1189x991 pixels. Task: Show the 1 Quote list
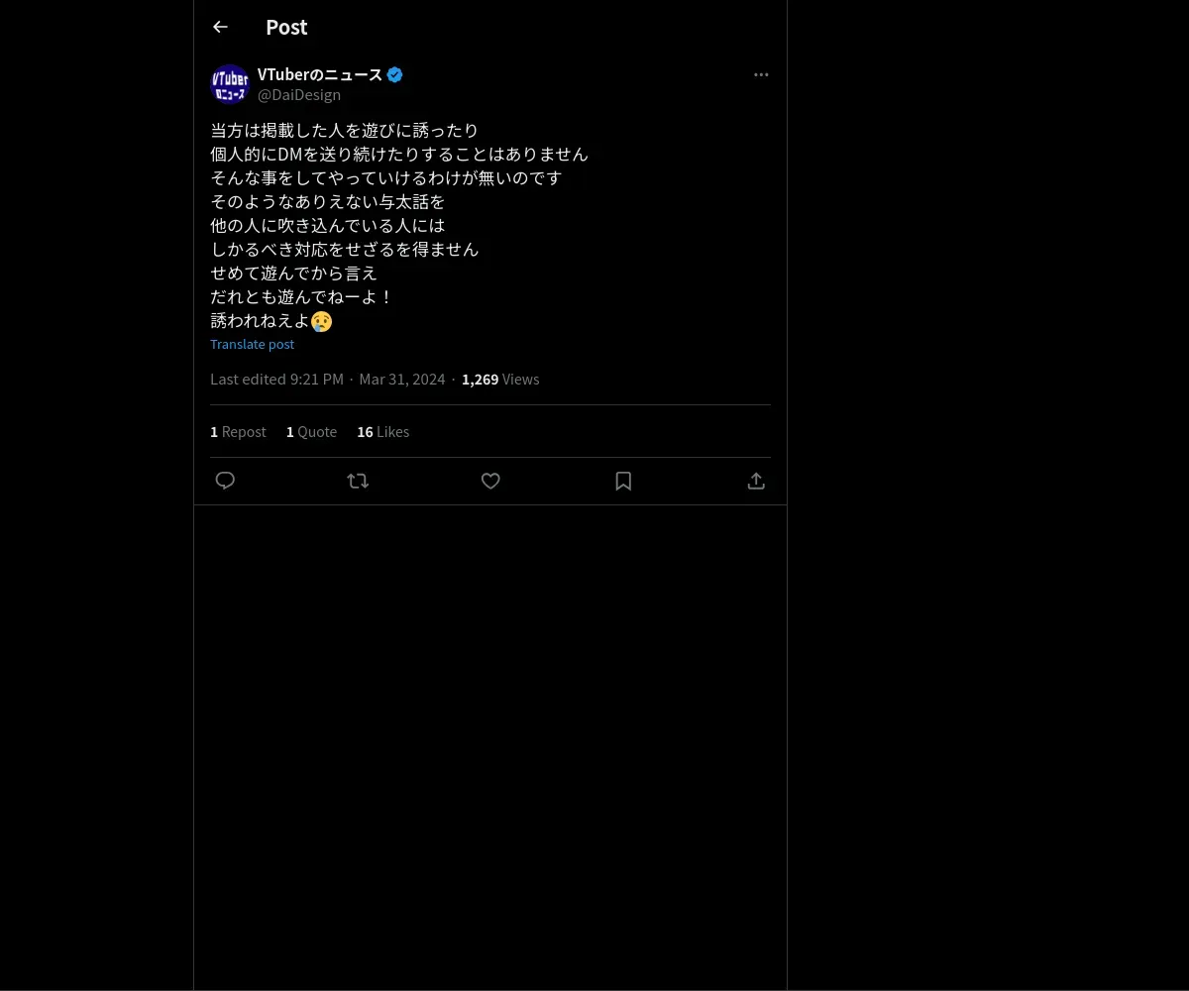pyautogui.click(x=311, y=431)
